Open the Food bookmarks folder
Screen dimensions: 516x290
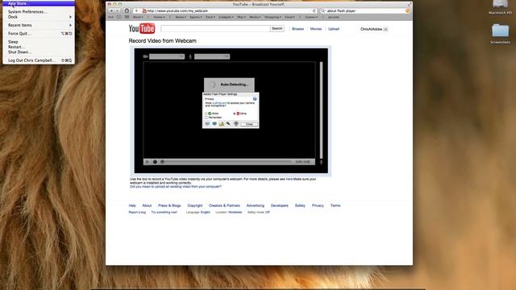(289, 17)
